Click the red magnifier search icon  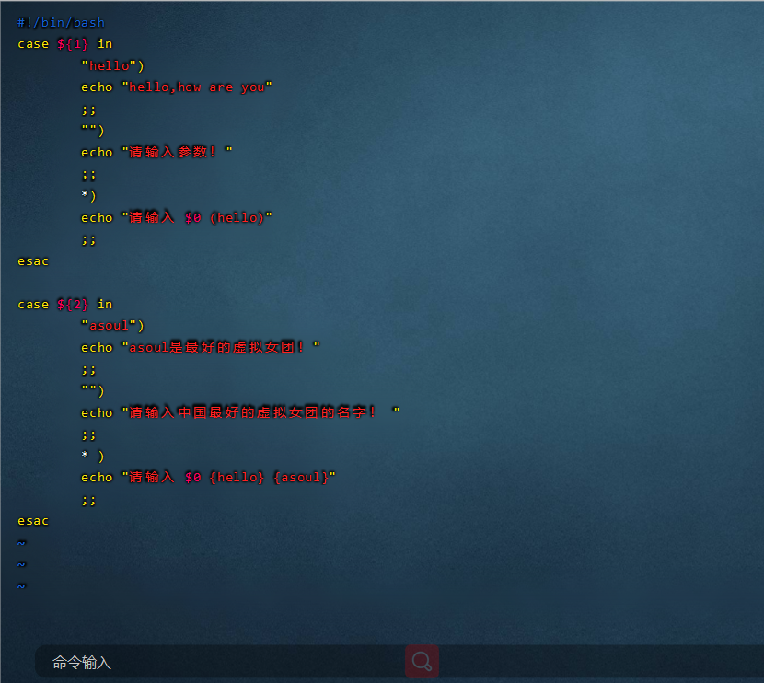click(422, 662)
